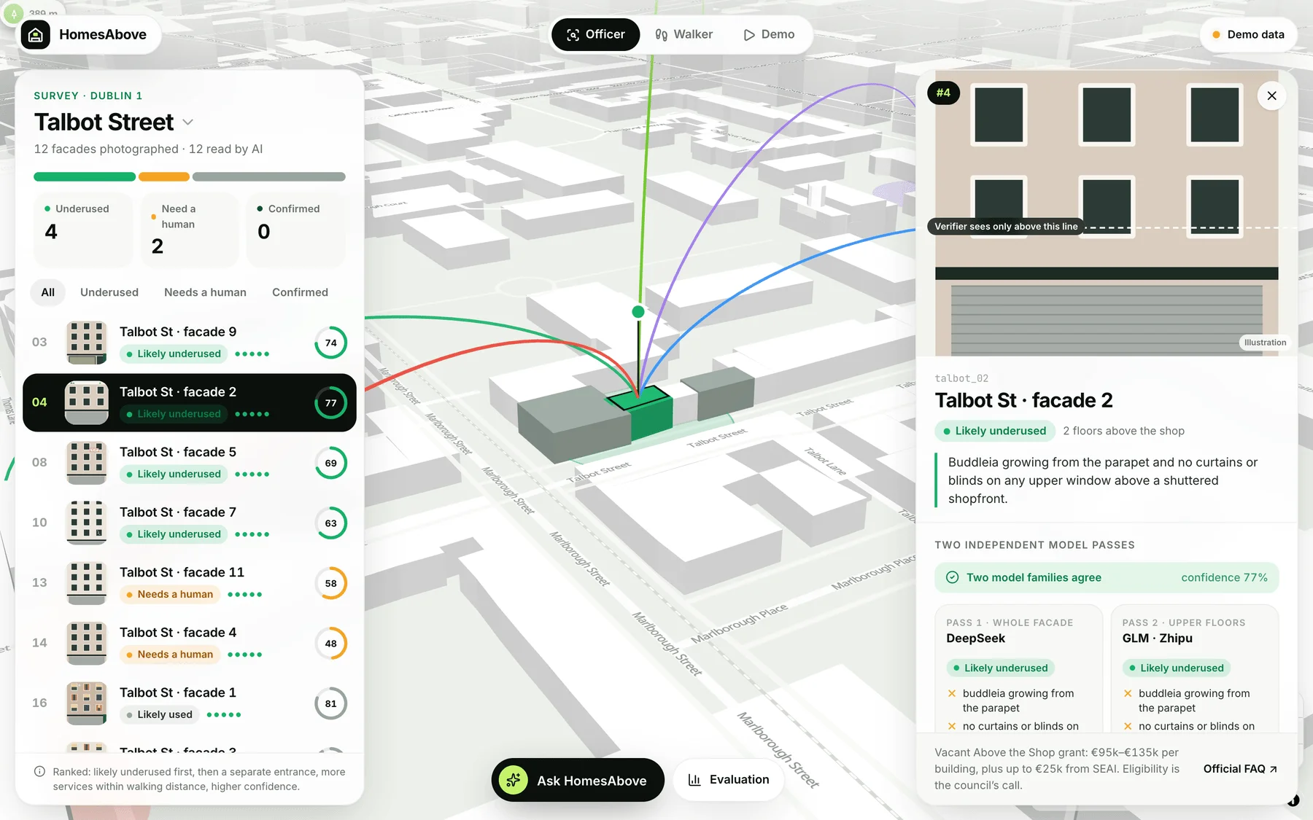1313x820 pixels.
Task: Click the bar chart Evaluation icon
Action: pos(694,780)
